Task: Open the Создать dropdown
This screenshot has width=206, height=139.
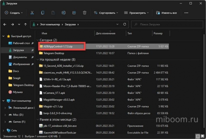Action: (14, 13)
